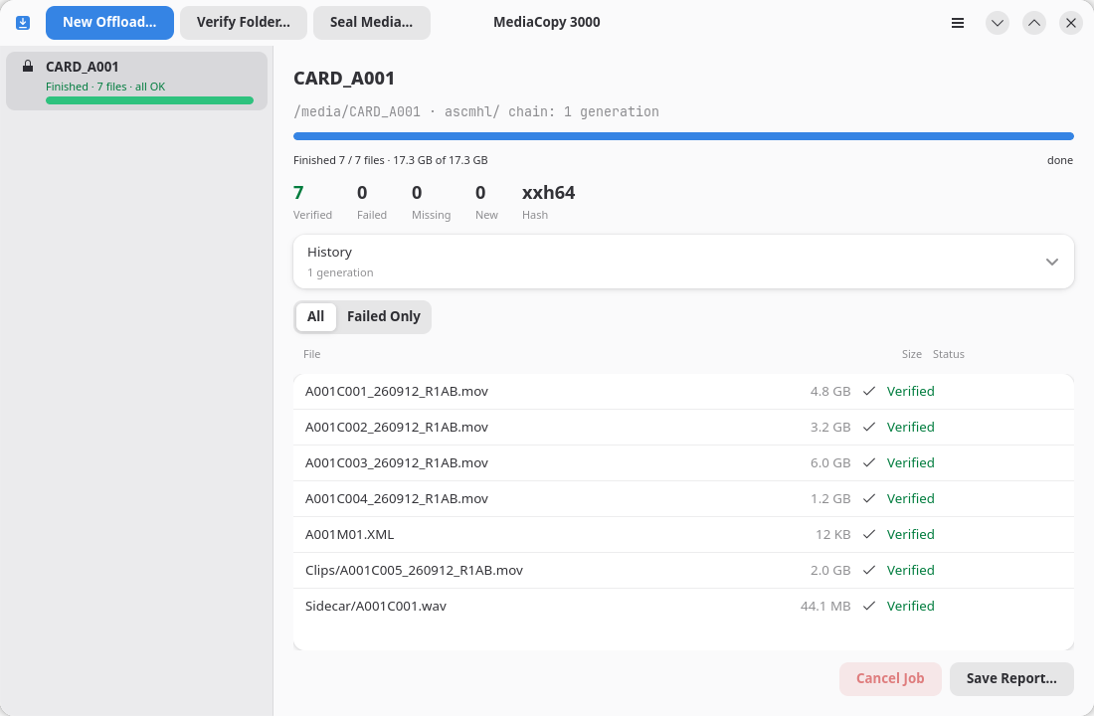Viewport: 1094px width, 716px height.
Task: Close the MediaCopy 3000 window
Action: pyautogui.click(x=1071, y=23)
